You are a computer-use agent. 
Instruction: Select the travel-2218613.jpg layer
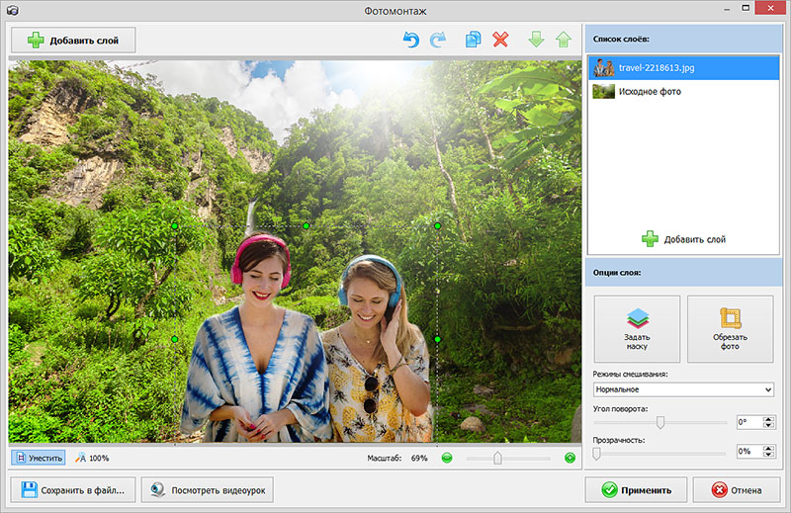click(x=683, y=67)
